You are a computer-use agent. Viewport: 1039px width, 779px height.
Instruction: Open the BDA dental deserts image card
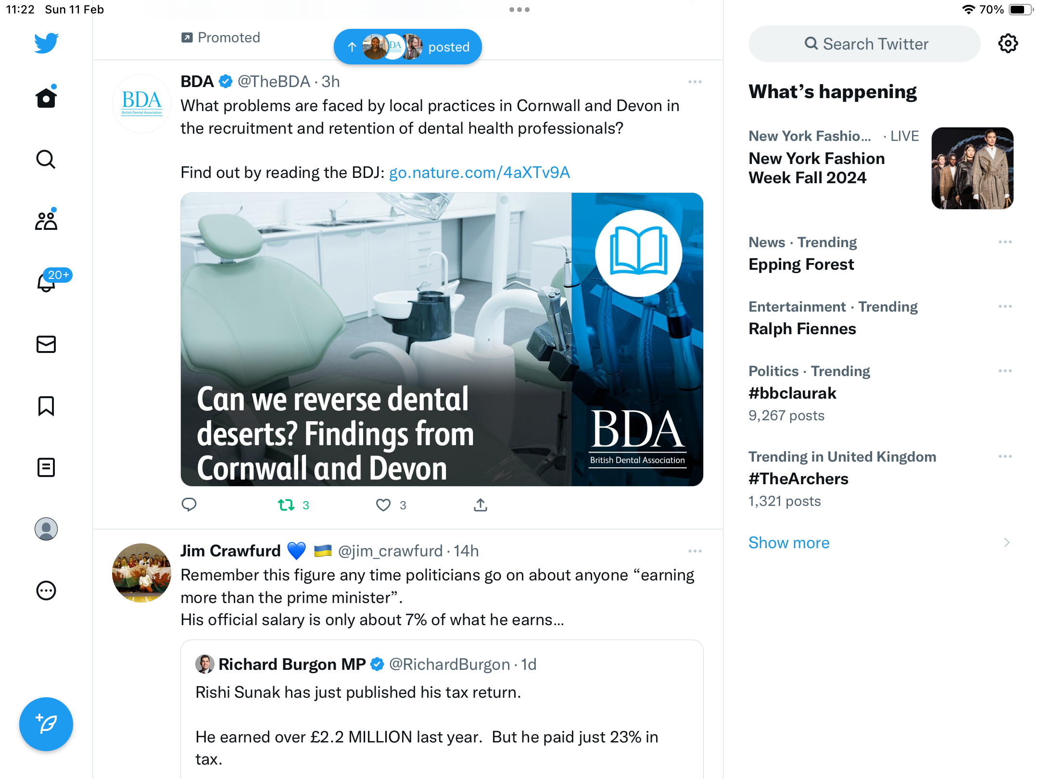pyautogui.click(x=442, y=339)
